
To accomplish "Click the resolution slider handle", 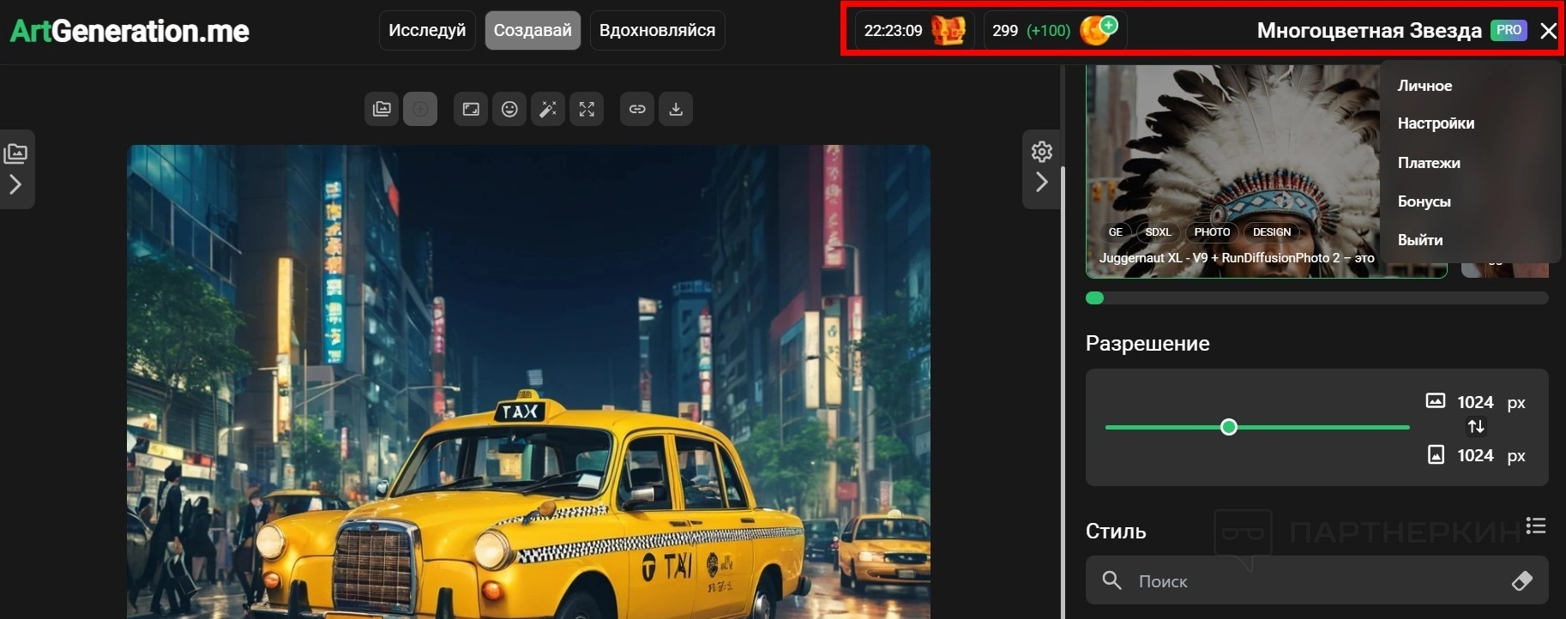I will (x=1229, y=427).
